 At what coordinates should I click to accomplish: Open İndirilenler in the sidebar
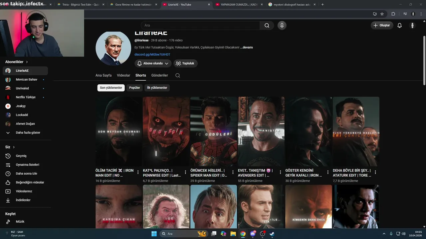[25, 200]
